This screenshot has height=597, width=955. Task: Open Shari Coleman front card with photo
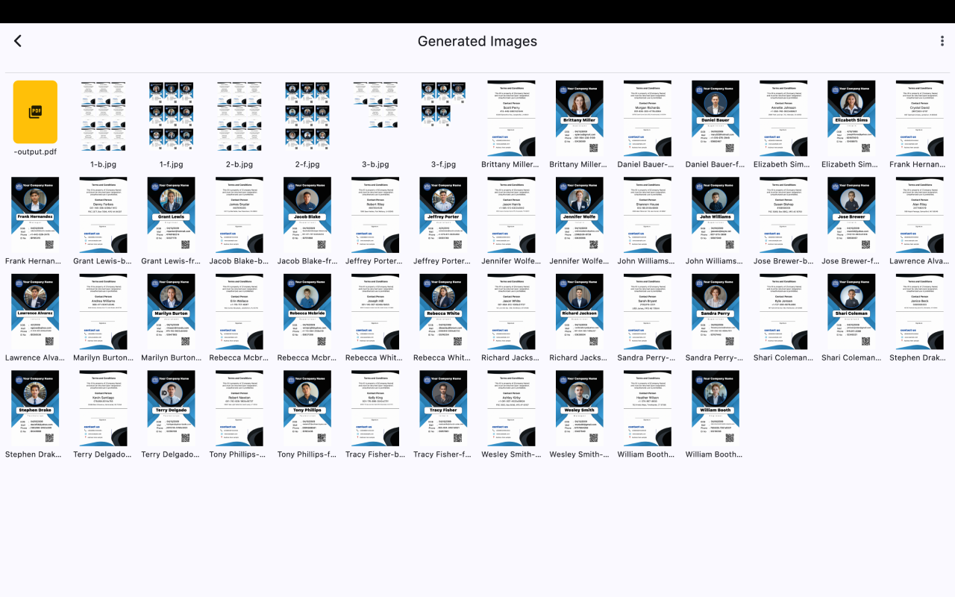coord(851,312)
